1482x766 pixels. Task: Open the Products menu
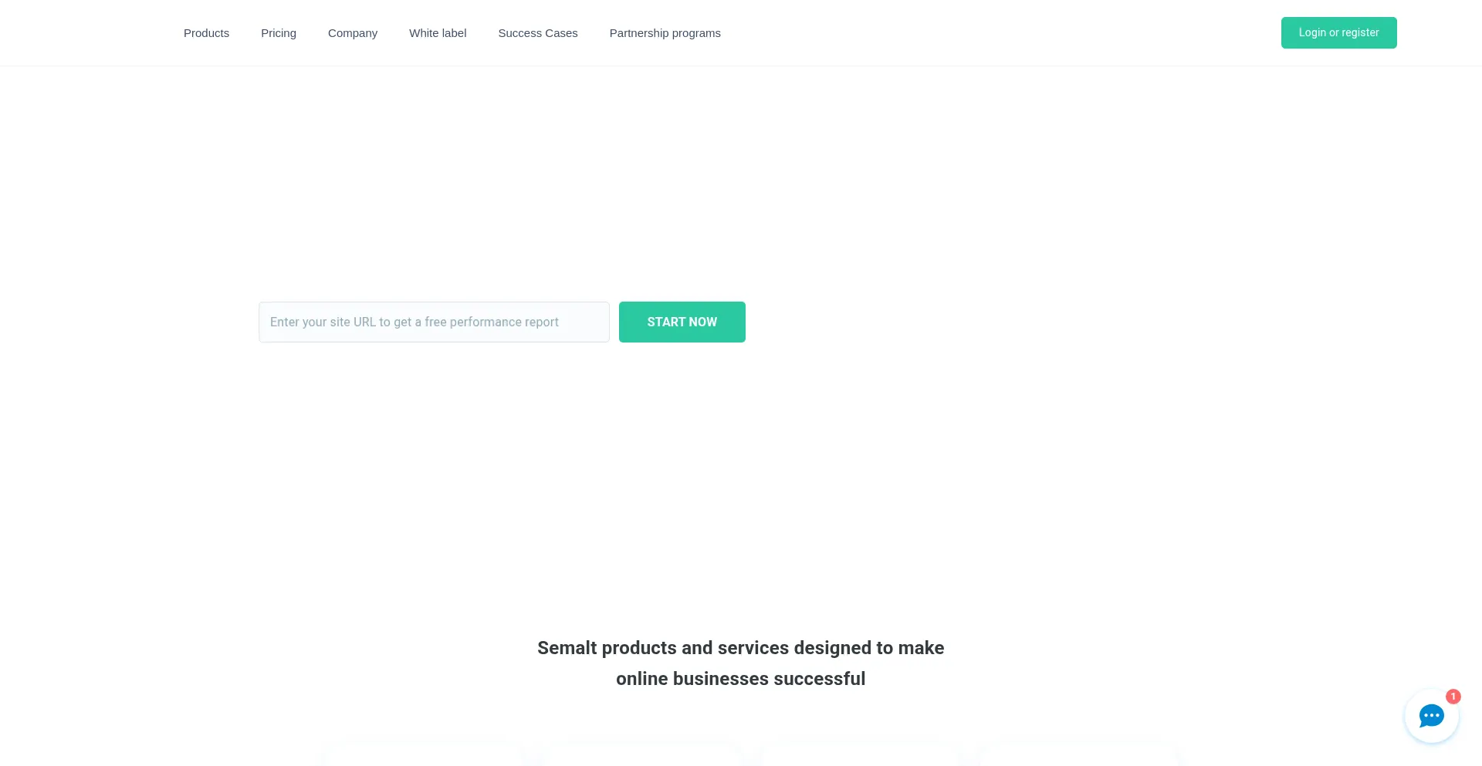click(x=206, y=33)
